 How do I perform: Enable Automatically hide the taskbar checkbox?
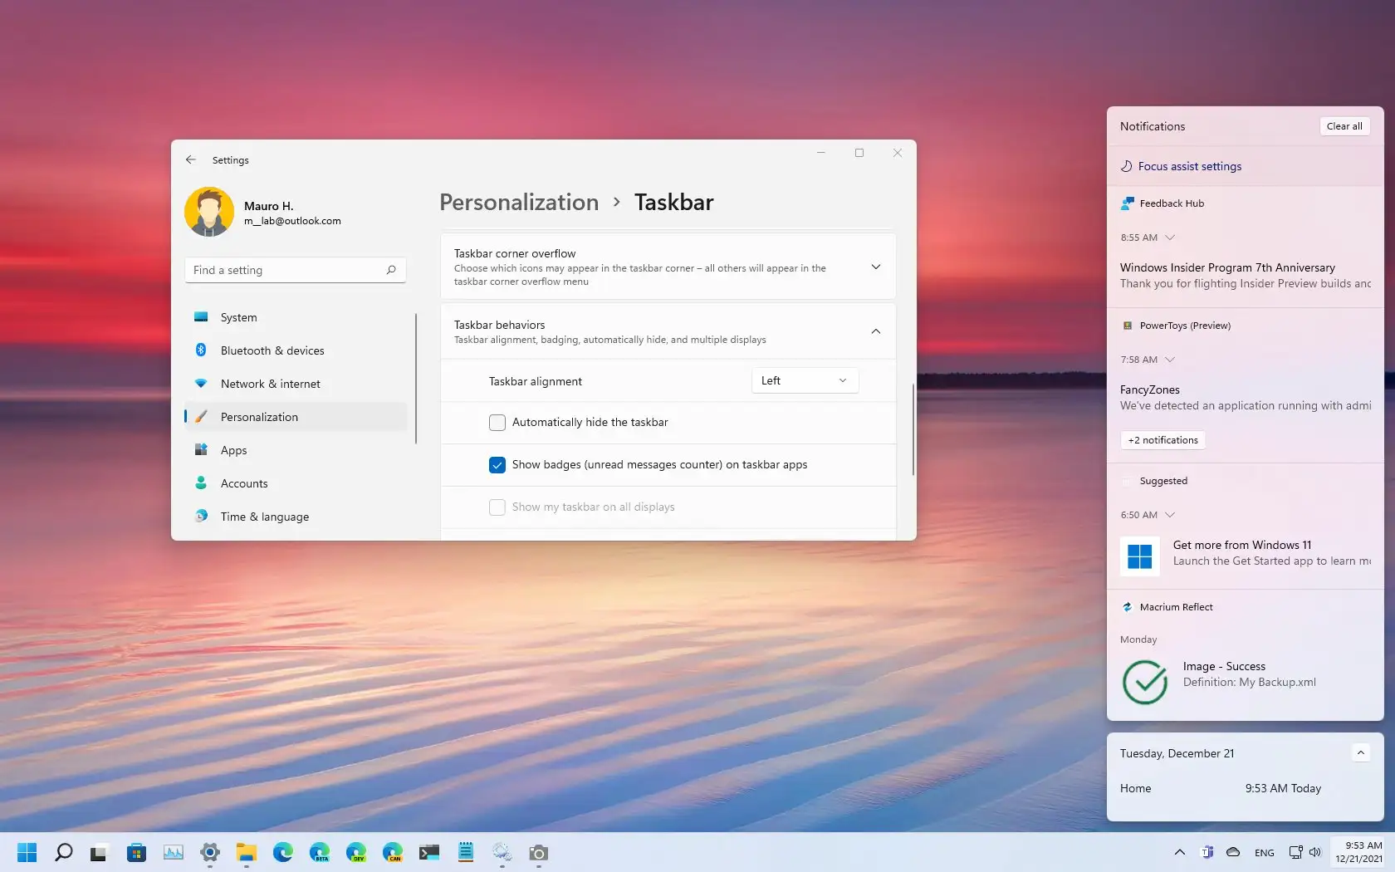click(x=497, y=423)
